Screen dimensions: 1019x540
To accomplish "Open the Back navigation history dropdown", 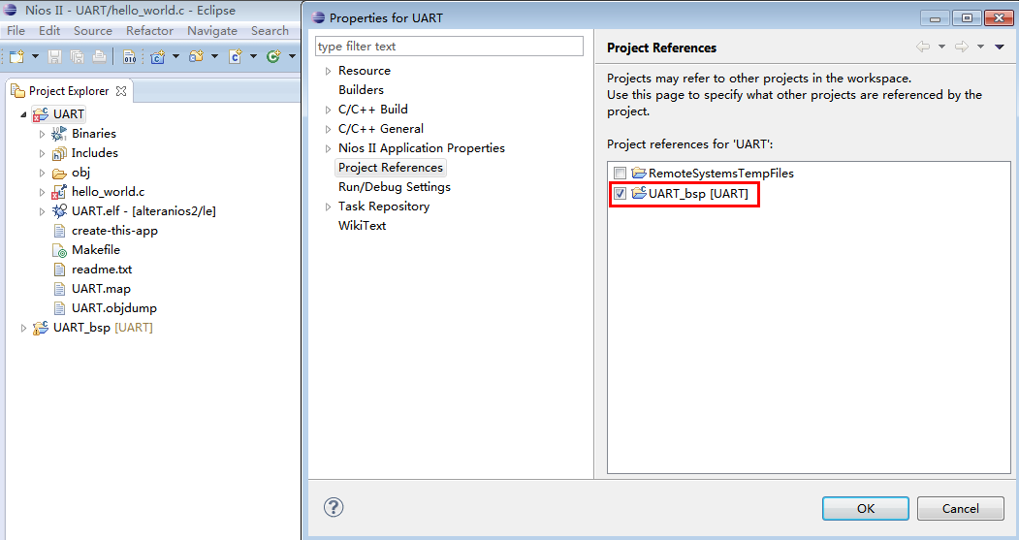I will pyautogui.click(x=941, y=47).
